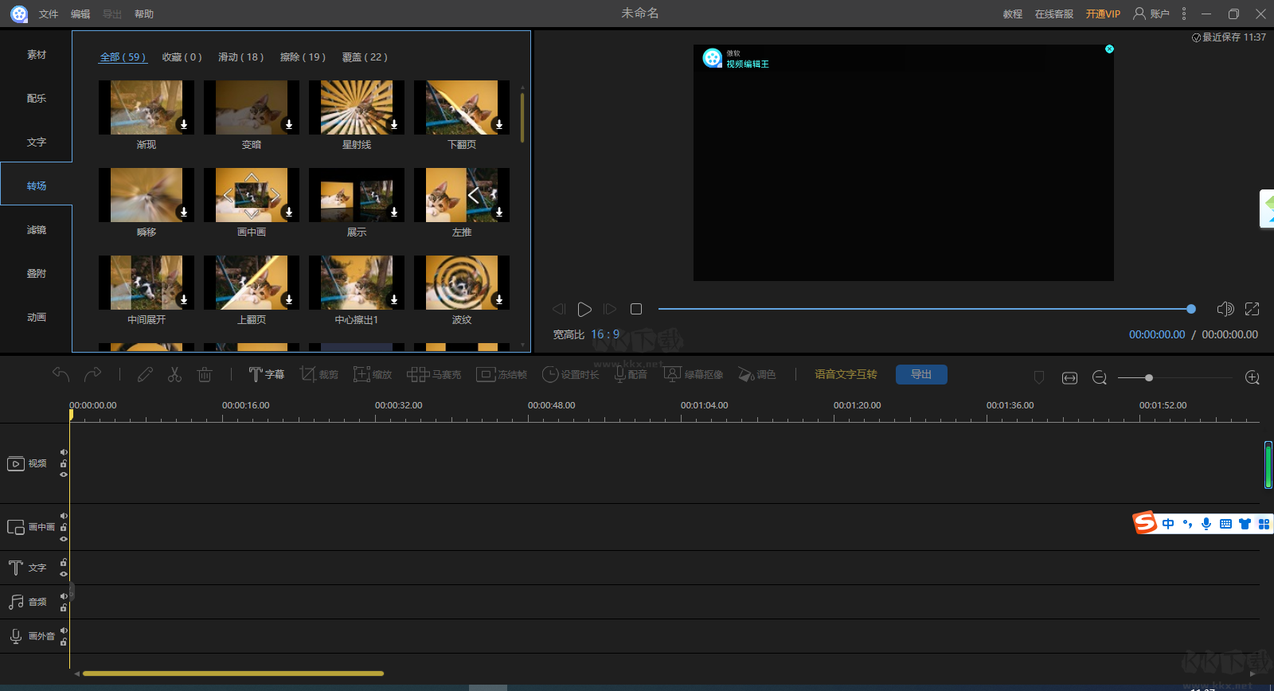Hide the 文字 track with its eye icon

point(64,574)
